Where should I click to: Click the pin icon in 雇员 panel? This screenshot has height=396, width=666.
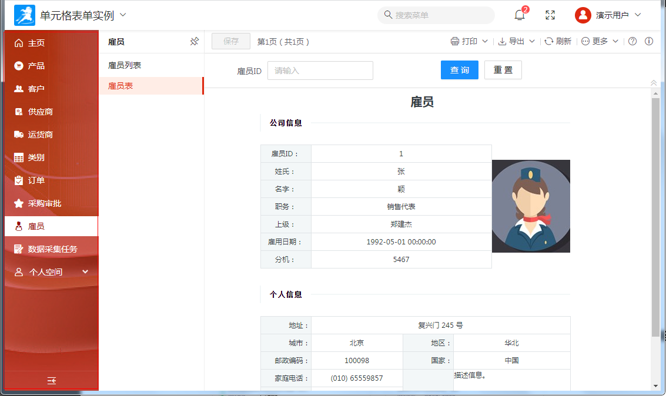195,42
